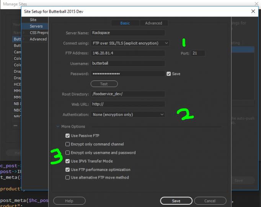Open the Authentication dropdown

coord(128,115)
